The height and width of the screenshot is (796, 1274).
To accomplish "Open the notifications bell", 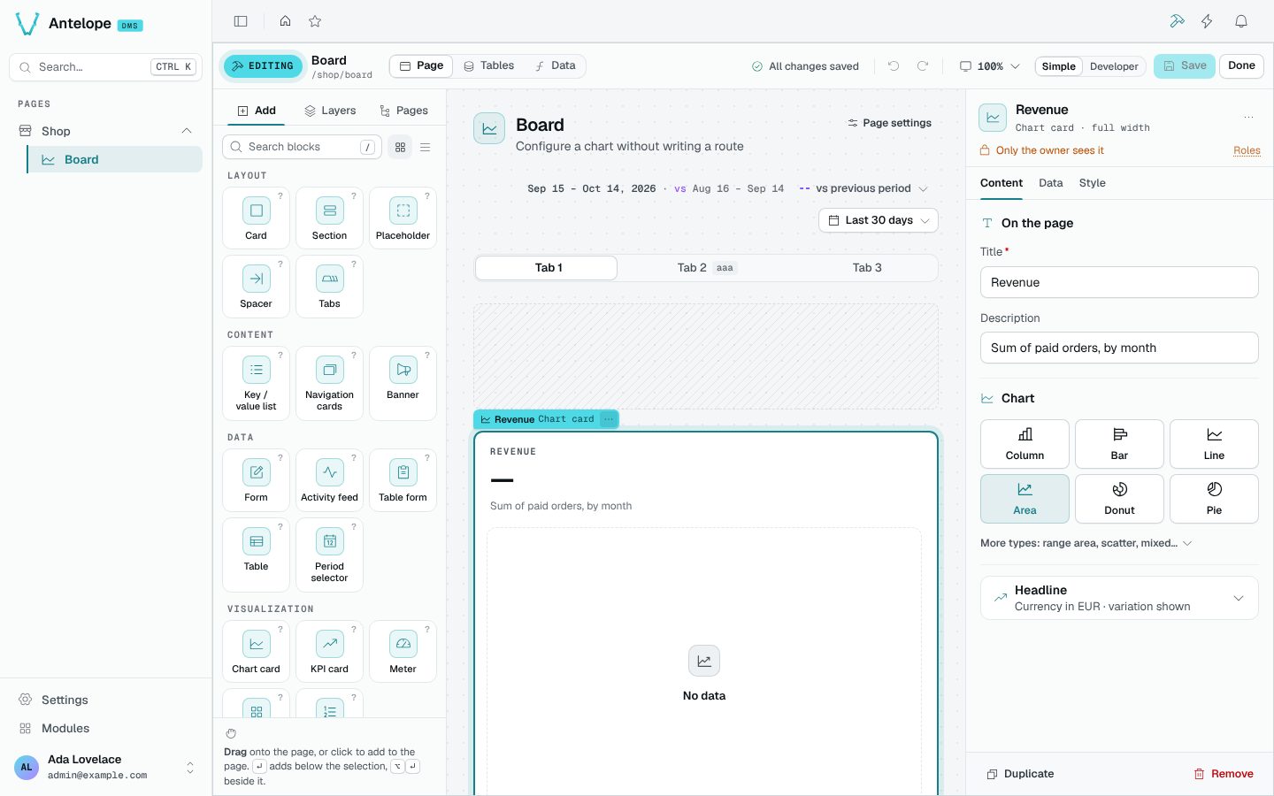I will point(1241,21).
